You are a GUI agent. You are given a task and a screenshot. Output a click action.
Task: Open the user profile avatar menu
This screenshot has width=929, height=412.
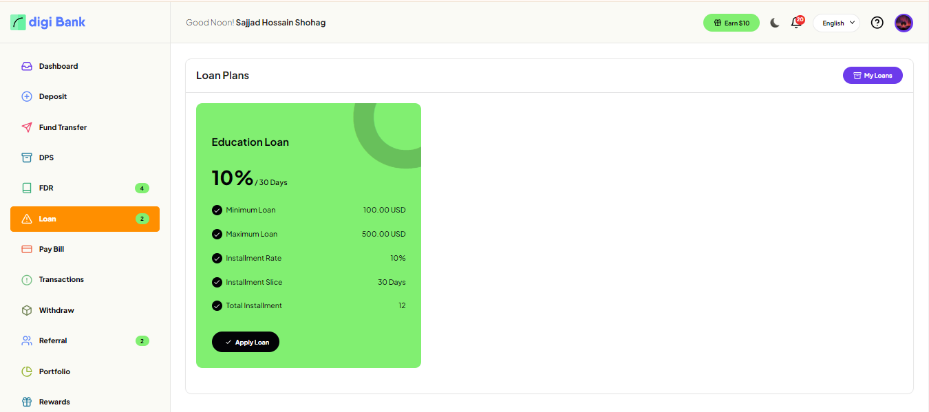coord(904,23)
